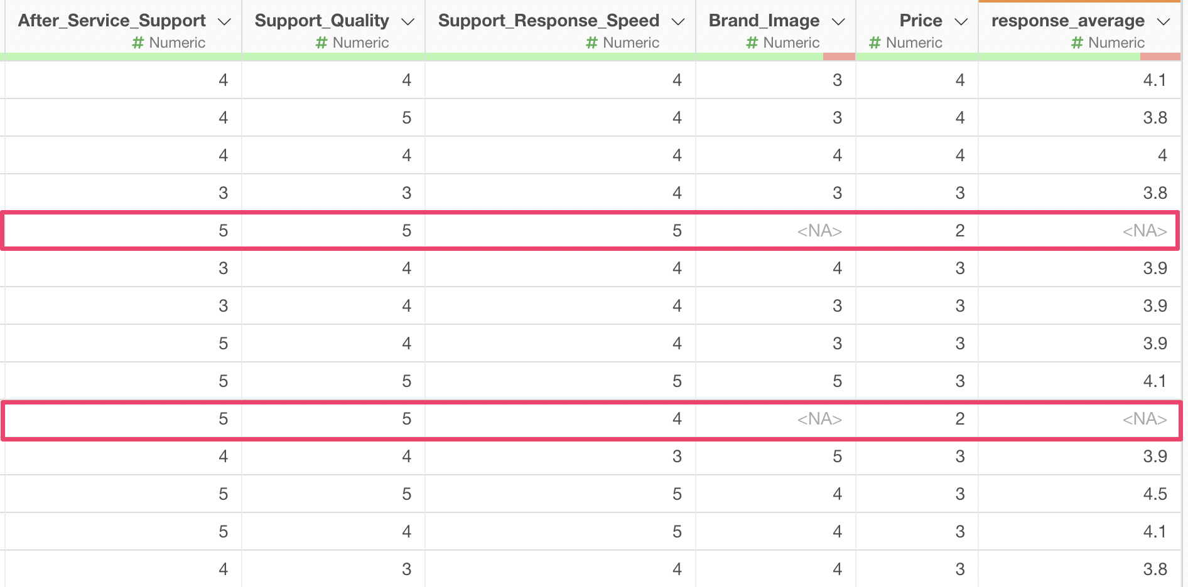This screenshot has width=1188, height=587.
Task: Click the numeric type icon under After_Service_Support
Action: tap(138, 43)
